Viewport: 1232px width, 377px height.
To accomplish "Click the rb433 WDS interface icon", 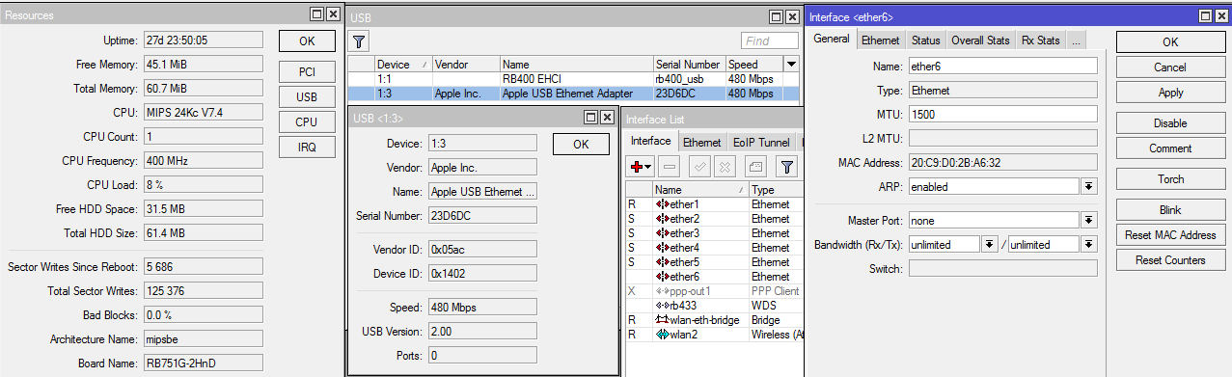I will [x=662, y=306].
